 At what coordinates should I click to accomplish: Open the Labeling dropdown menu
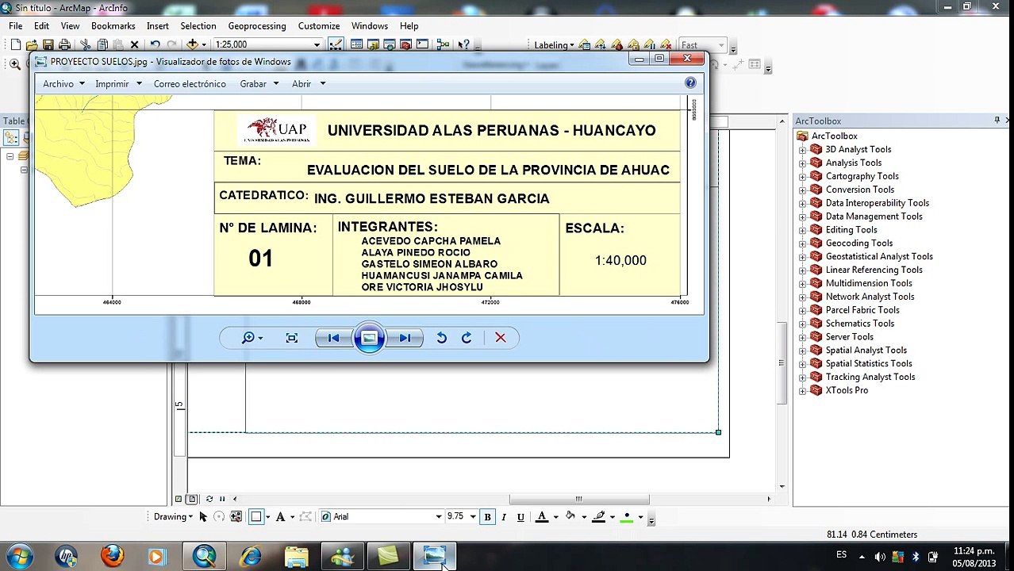tap(554, 45)
